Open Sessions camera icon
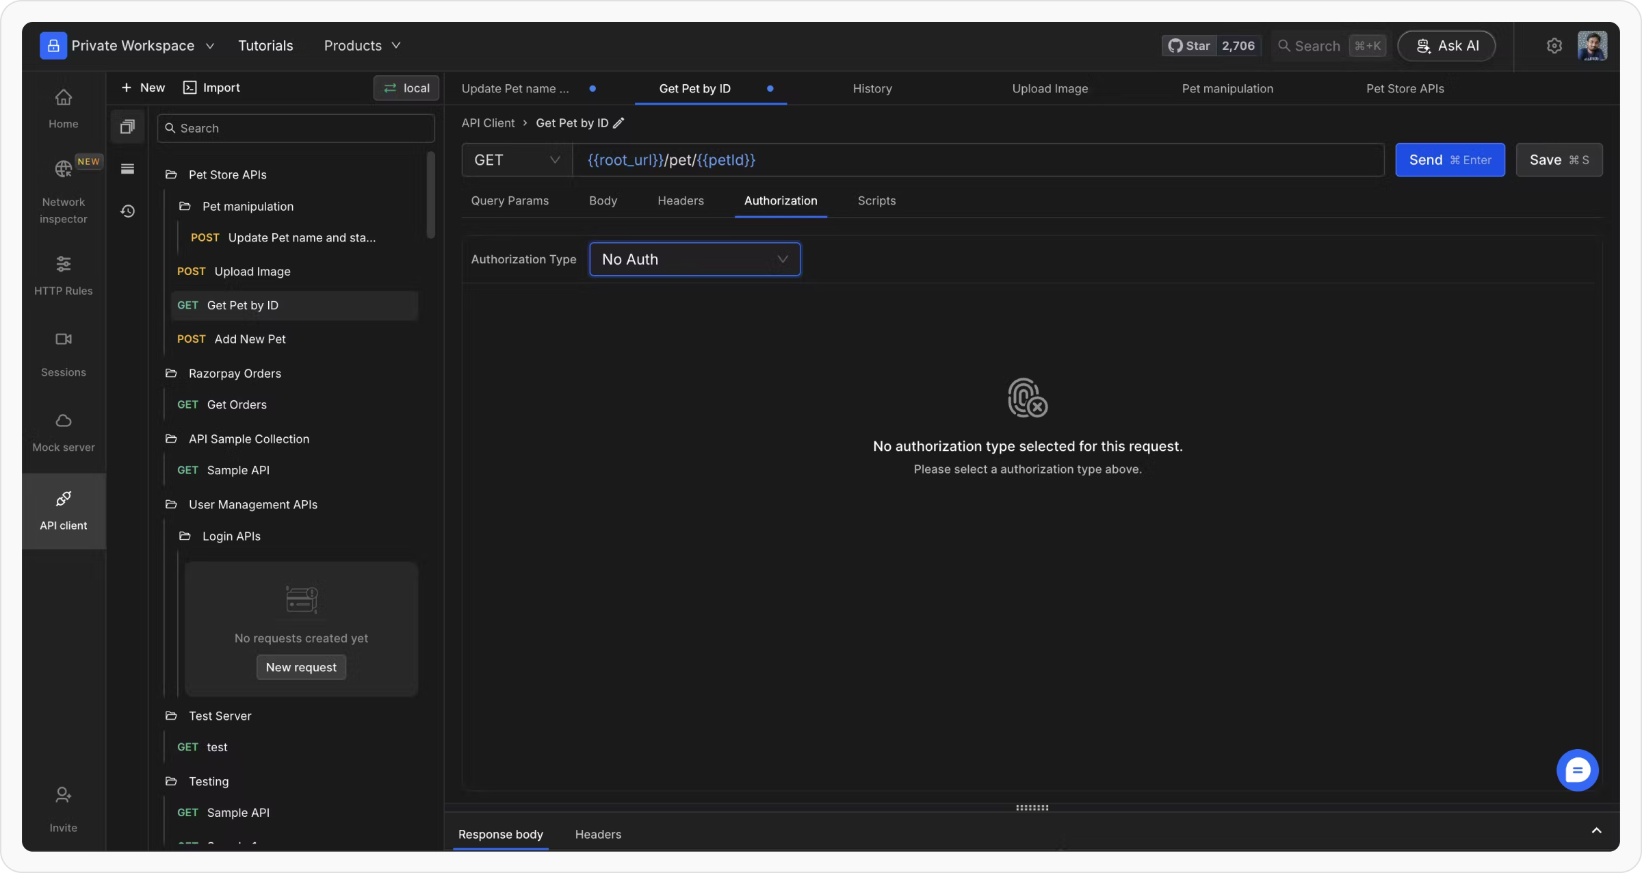Image resolution: width=1642 pixels, height=873 pixels. pos(63,339)
